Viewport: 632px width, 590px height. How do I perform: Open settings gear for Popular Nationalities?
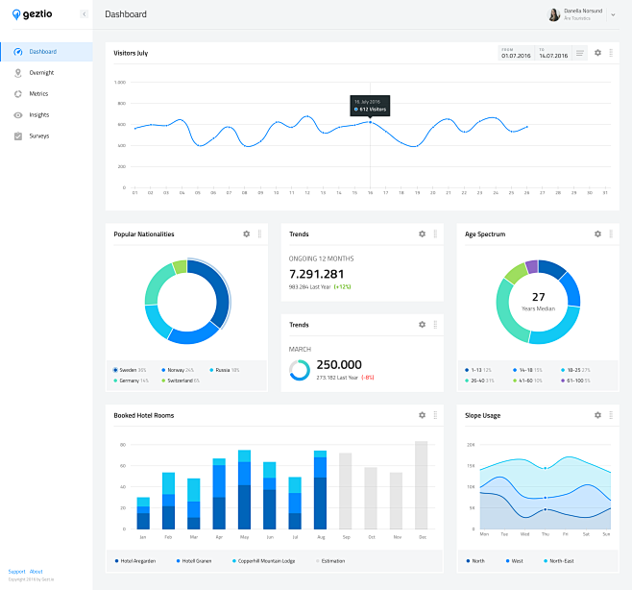246,234
